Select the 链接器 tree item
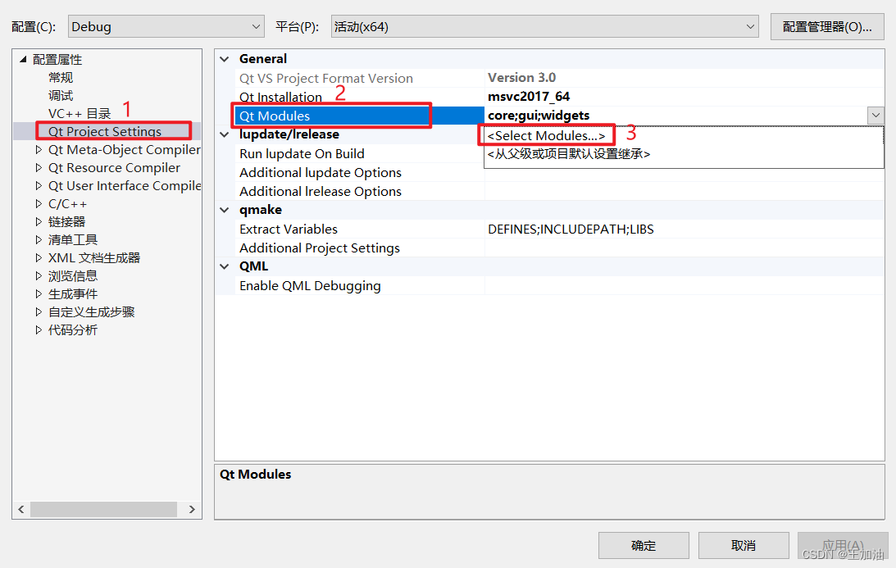The height and width of the screenshot is (568, 896). pyautogui.click(x=67, y=222)
